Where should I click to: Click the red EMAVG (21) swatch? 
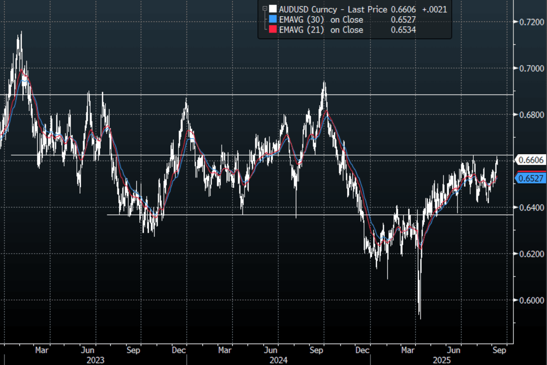tap(273, 30)
